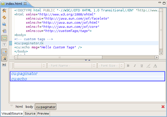The image size is (167, 117).
Task: Select body in the selection bar
Action: point(29,107)
